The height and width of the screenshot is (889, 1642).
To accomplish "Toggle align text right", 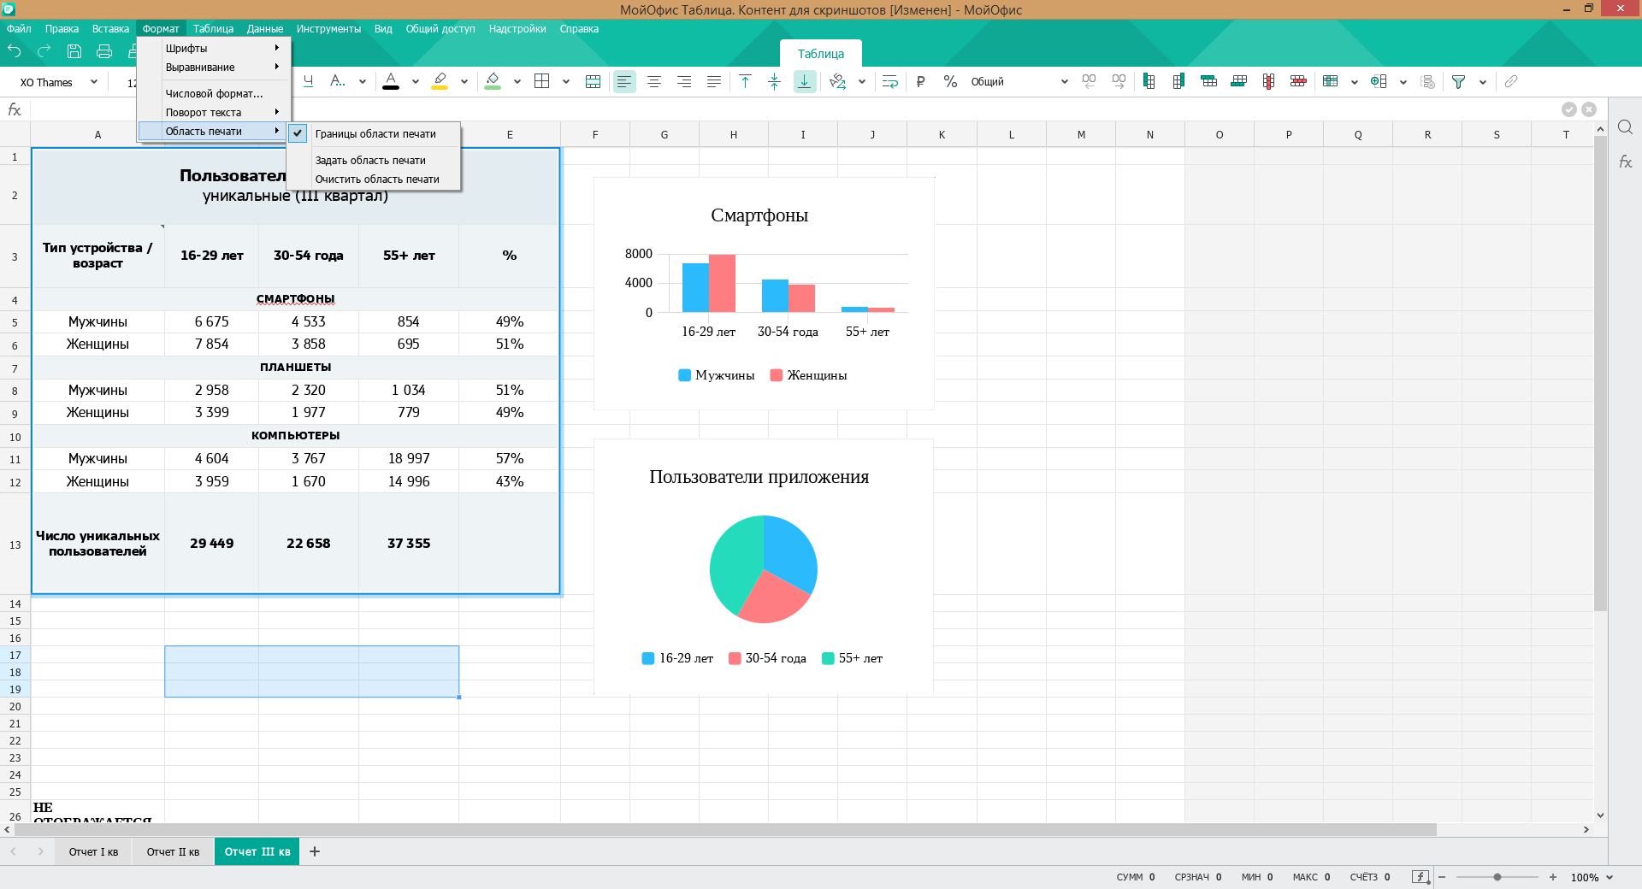I will (684, 81).
